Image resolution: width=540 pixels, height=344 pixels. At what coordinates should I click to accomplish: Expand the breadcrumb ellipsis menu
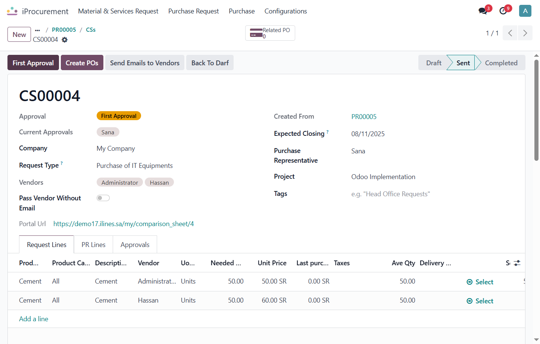pyautogui.click(x=37, y=30)
